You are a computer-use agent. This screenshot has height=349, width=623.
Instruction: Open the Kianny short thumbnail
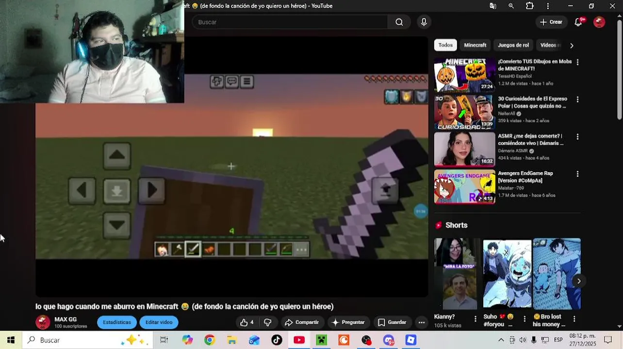coord(456,274)
